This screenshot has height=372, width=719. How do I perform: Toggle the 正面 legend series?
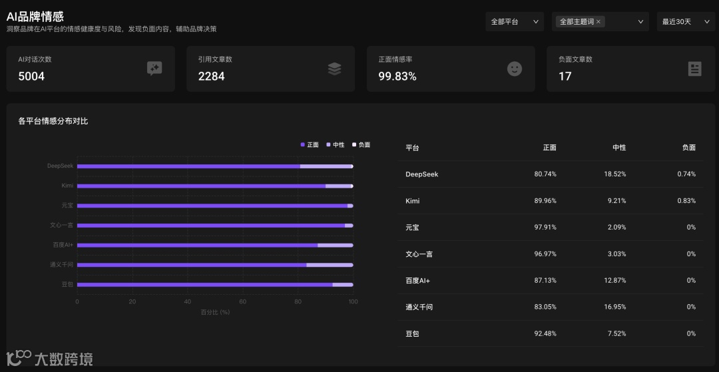pos(310,145)
